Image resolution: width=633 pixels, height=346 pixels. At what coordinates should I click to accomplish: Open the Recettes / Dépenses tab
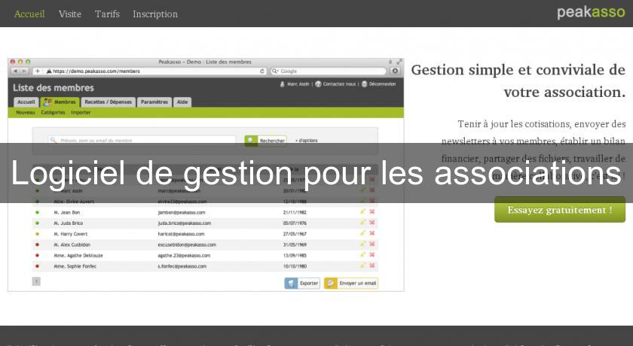pyautogui.click(x=109, y=102)
